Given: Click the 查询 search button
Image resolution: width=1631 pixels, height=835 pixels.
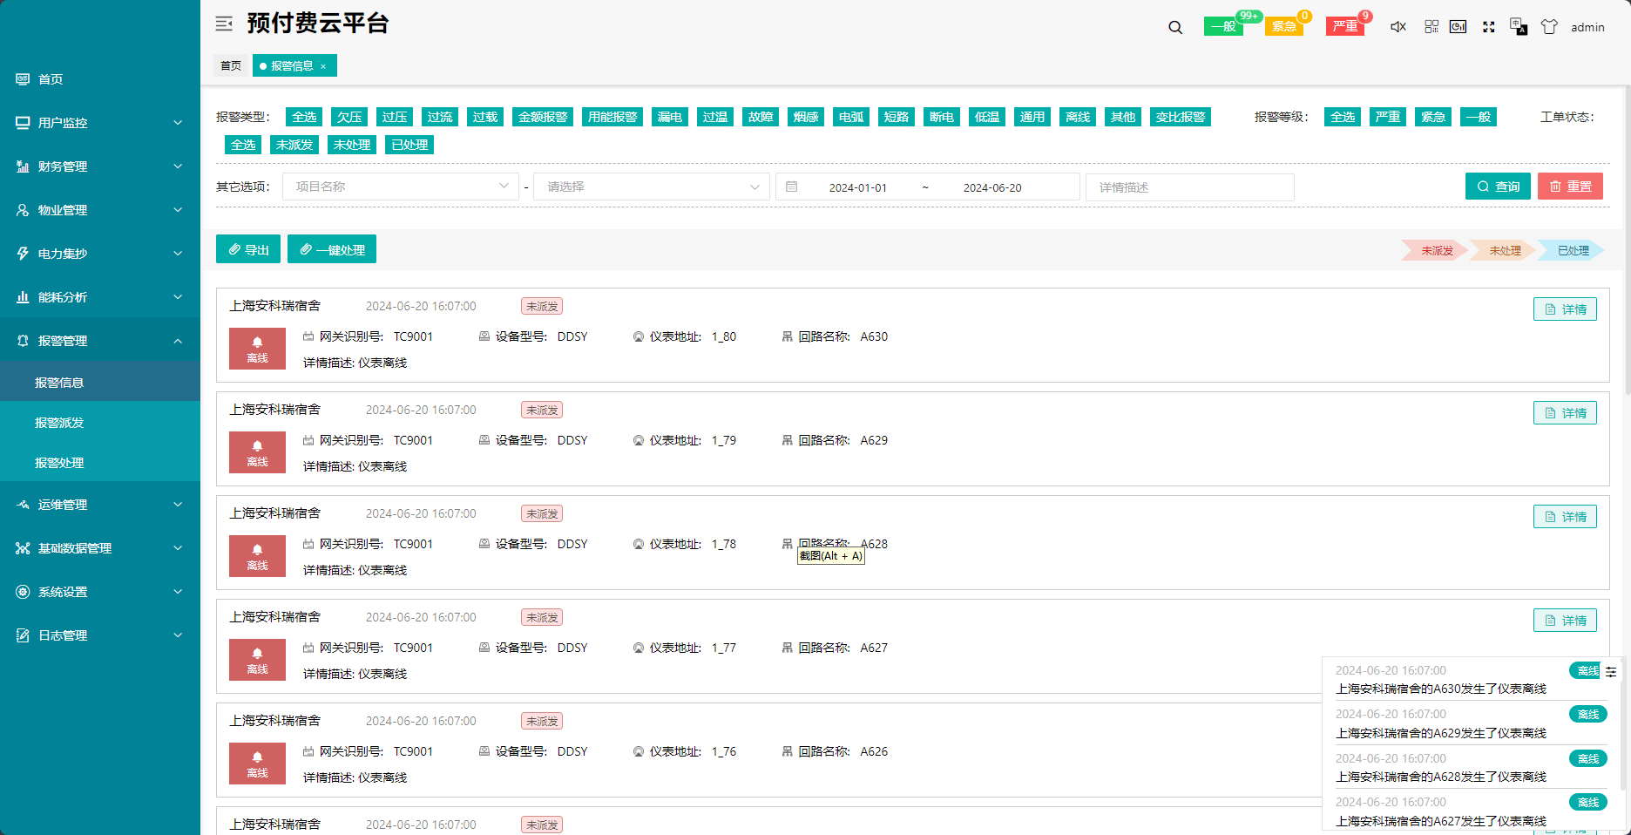Looking at the screenshot, I should pos(1498,187).
